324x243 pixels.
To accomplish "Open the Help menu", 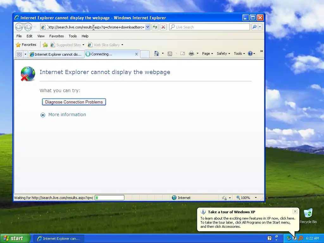I will tap(85, 36).
